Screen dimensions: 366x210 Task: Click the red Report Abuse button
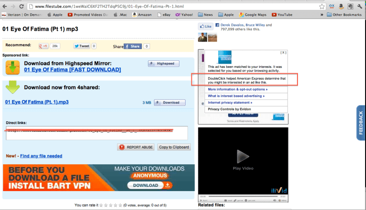coord(136,147)
